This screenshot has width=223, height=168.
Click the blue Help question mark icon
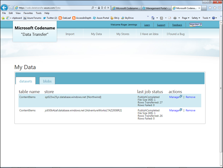214,18
